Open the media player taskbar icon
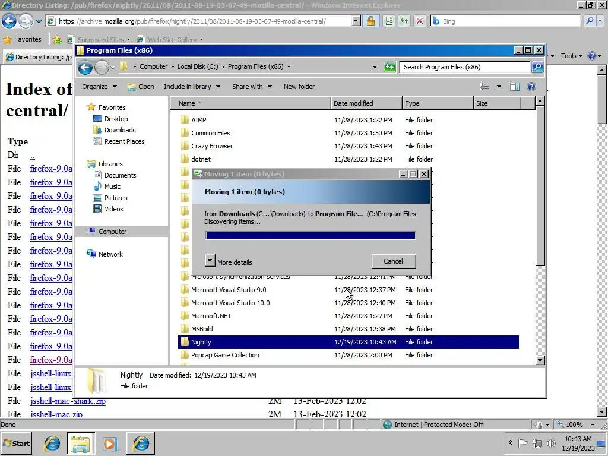This screenshot has width=608, height=456. pos(110,443)
